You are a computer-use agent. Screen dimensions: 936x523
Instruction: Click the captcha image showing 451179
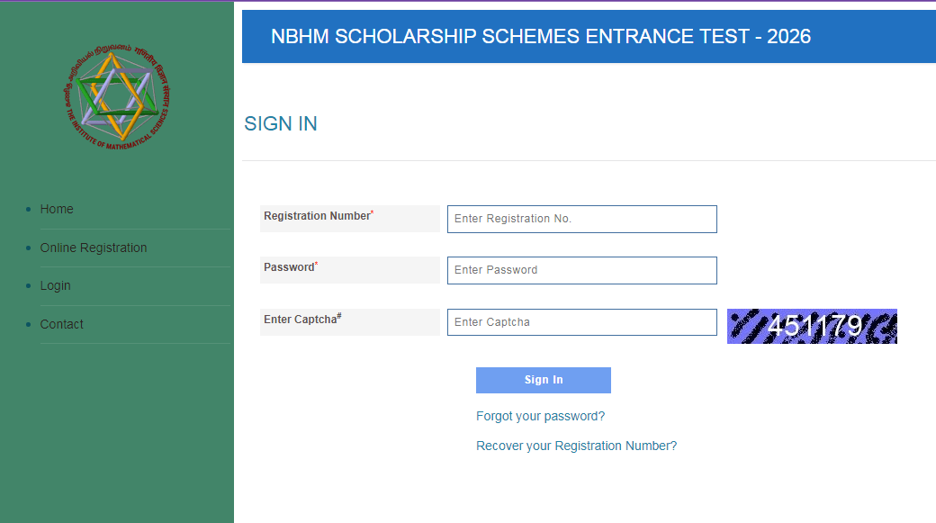point(811,326)
